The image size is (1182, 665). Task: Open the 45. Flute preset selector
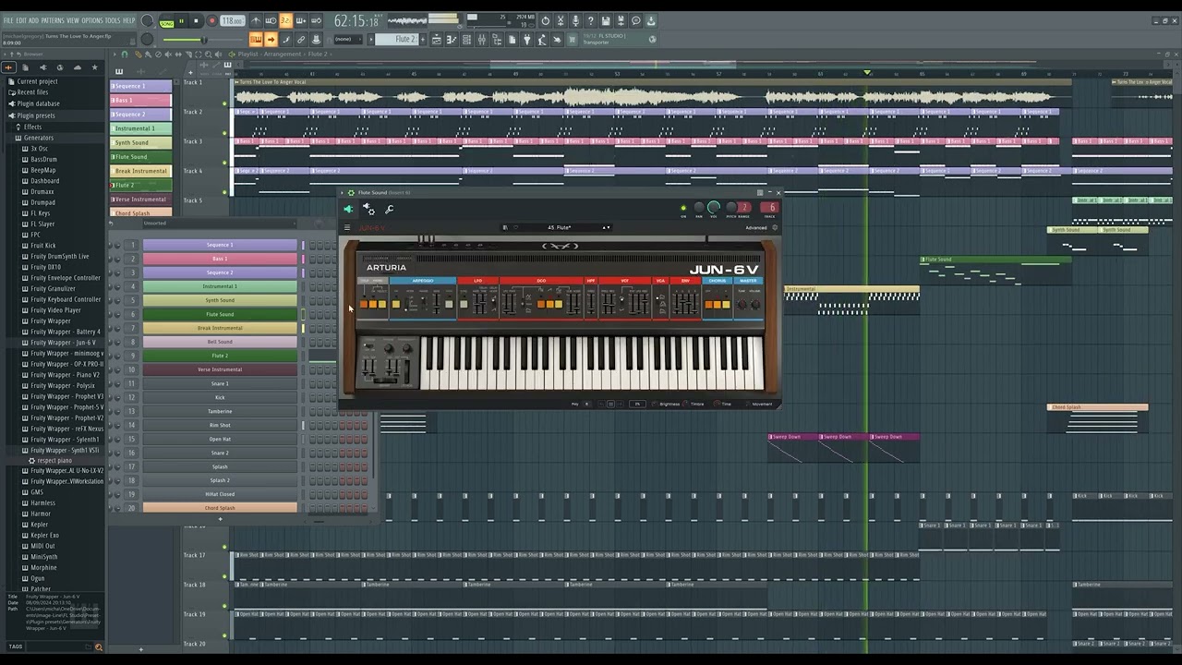click(560, 227)
